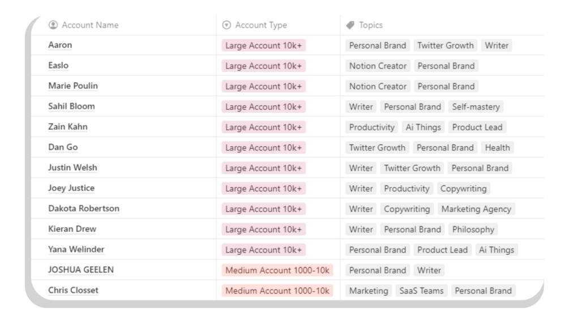Click the Account Type select icon
Screen dimensions: 569x320
click(227, 25)
